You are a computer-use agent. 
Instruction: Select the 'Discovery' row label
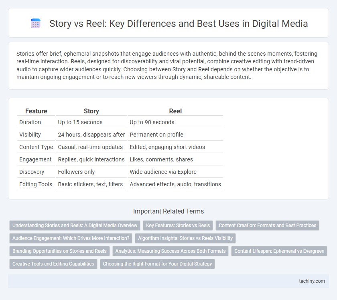tap(32, 172)
